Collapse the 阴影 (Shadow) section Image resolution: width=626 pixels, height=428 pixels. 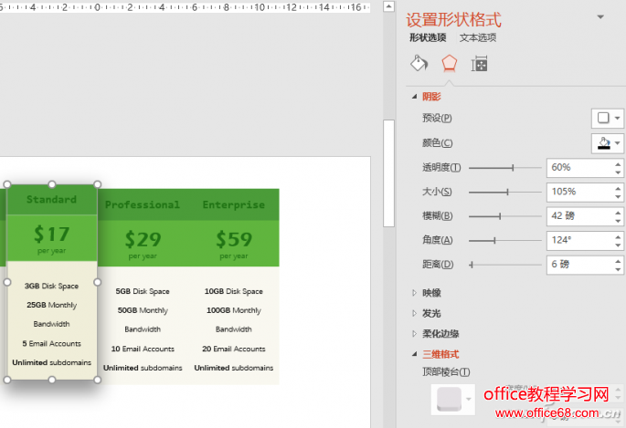[x=414, y=97]
